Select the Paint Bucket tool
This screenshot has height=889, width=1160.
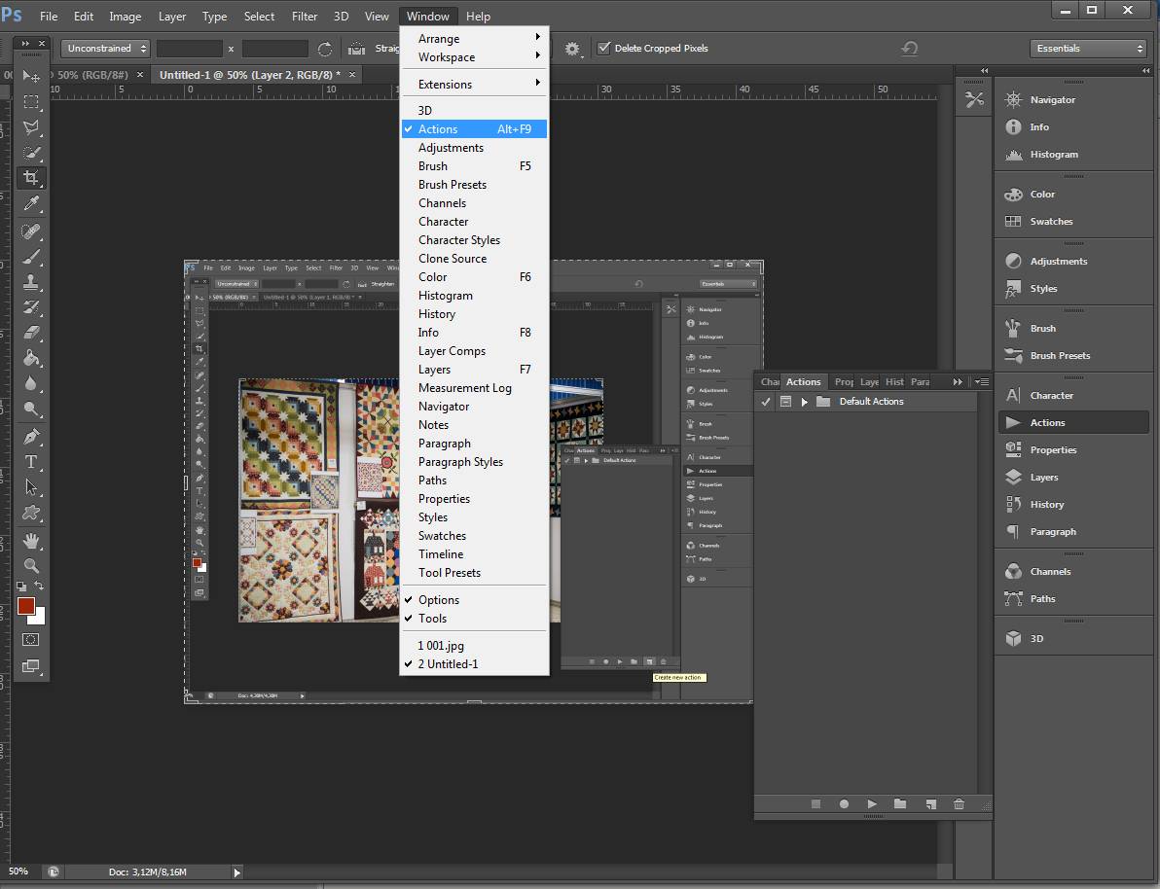31,358
